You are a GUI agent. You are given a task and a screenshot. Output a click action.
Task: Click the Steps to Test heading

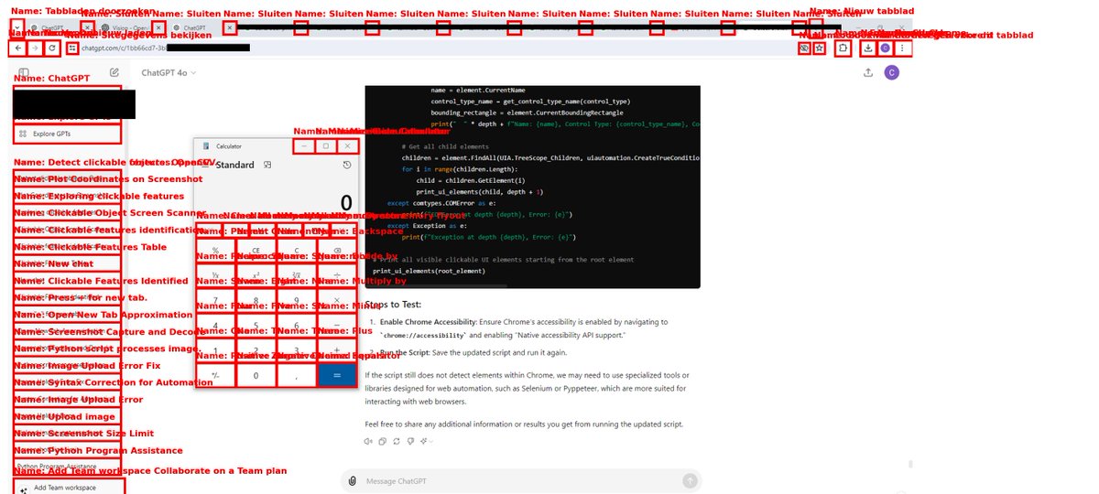pyautogui.click(x=393, y=305)
